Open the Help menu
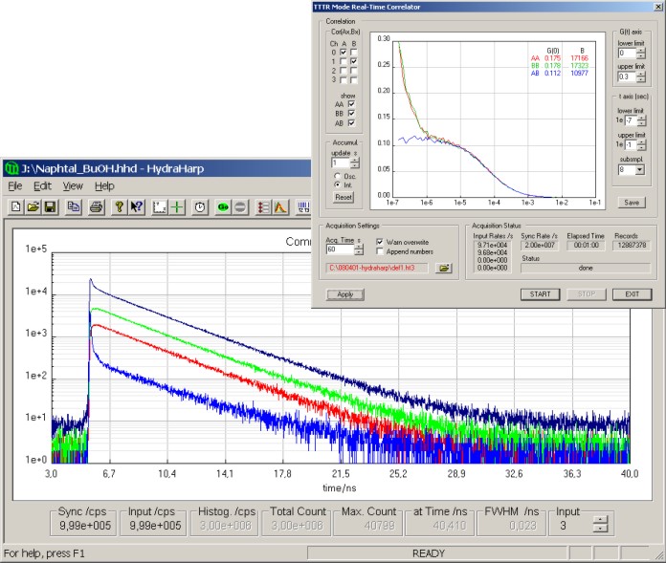The width and height of the screenshot is (666, 563). 104,185
